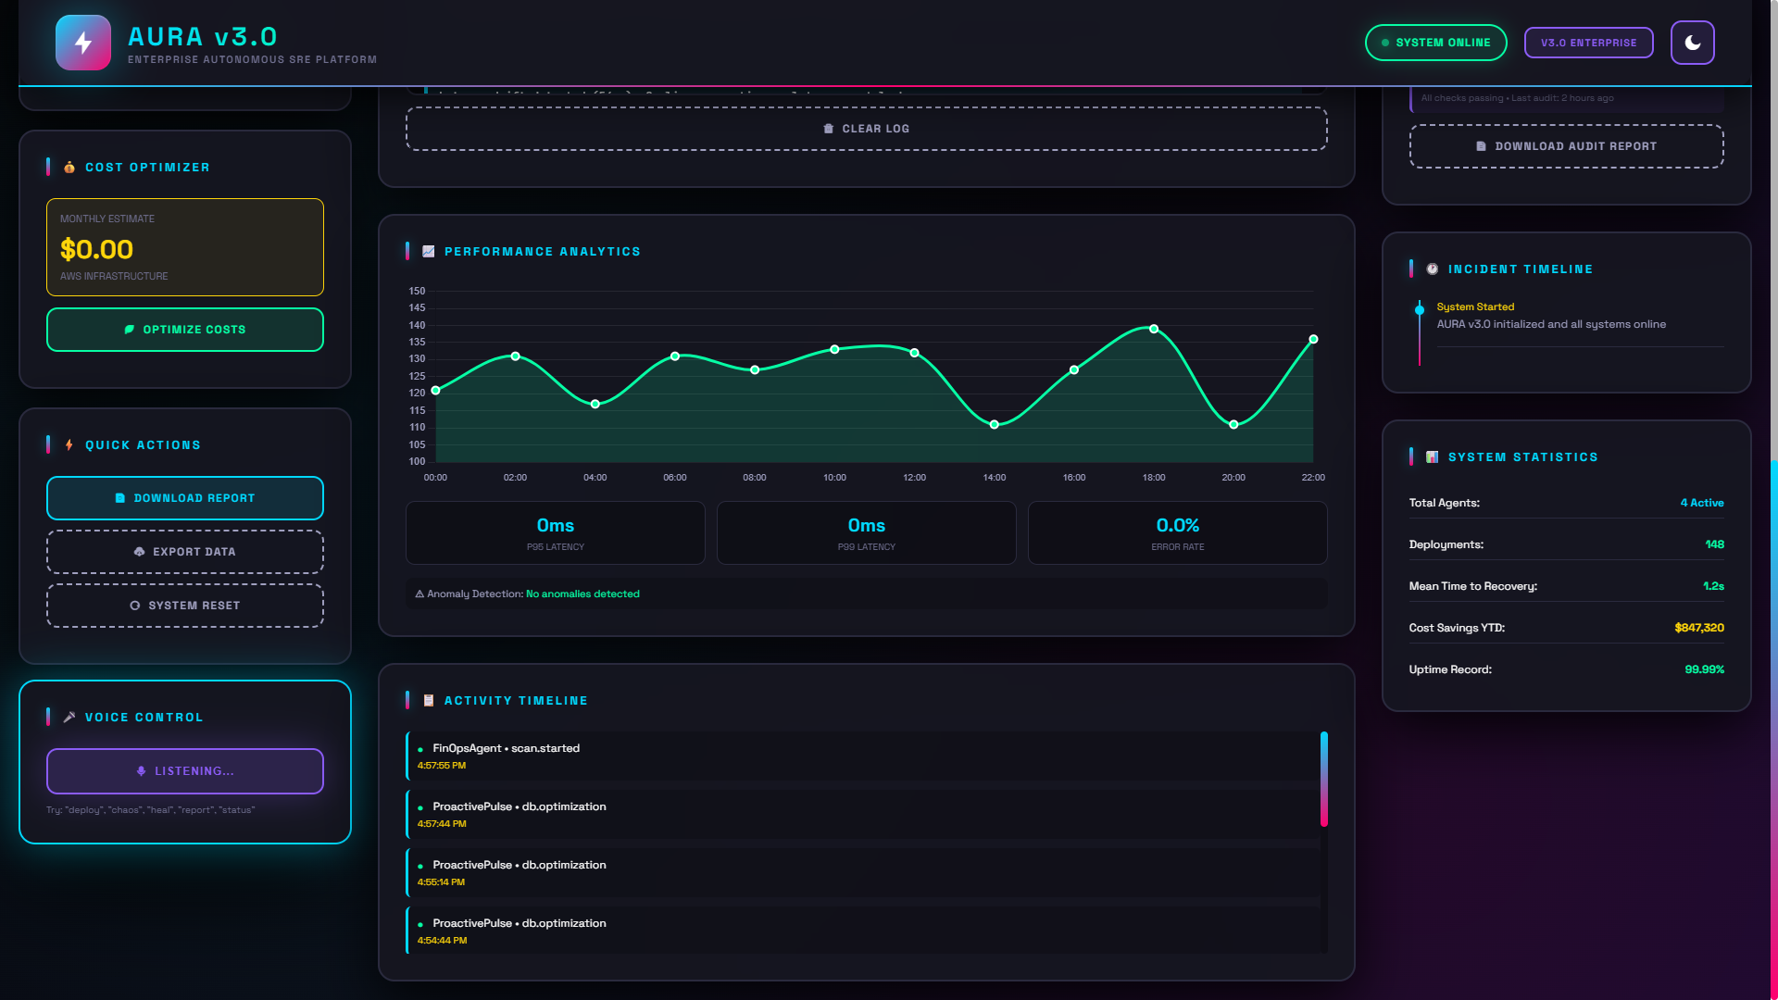This screenshot has height=1000, width=1778.
Task: Click the Voice Control microphone icon
Action: click(69, 718)
